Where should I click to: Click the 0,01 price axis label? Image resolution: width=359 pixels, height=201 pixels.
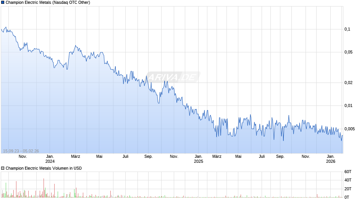348,105
